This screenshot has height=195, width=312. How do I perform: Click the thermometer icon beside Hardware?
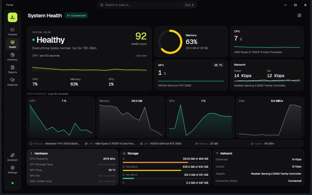31,153
